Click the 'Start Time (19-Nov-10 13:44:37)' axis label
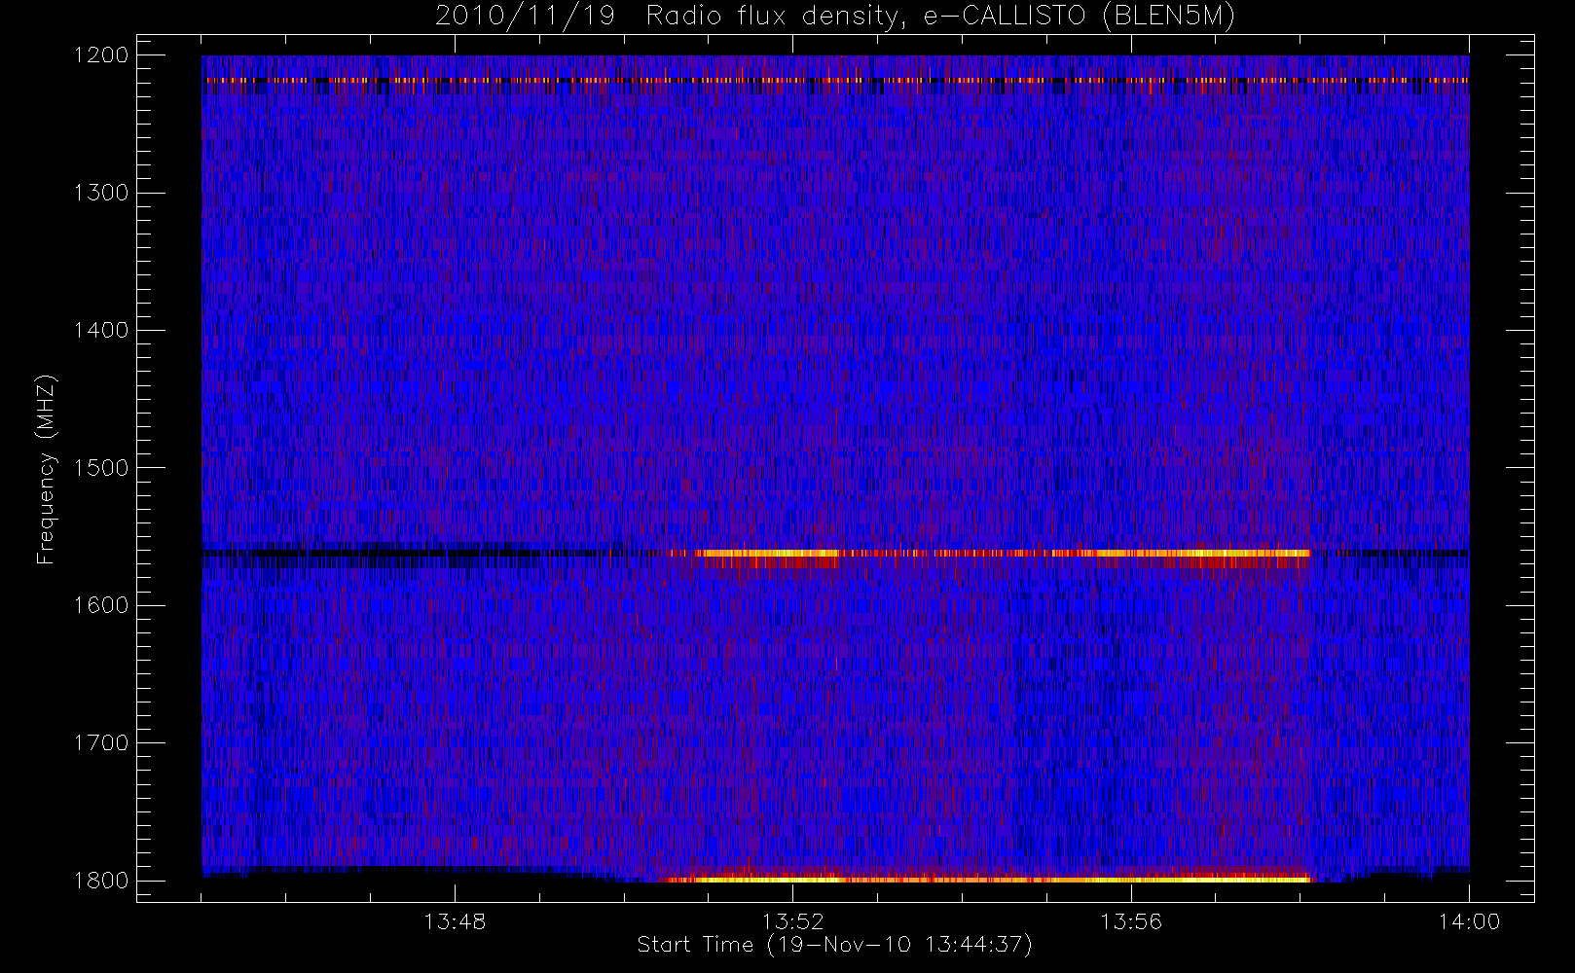 [834, 945]
